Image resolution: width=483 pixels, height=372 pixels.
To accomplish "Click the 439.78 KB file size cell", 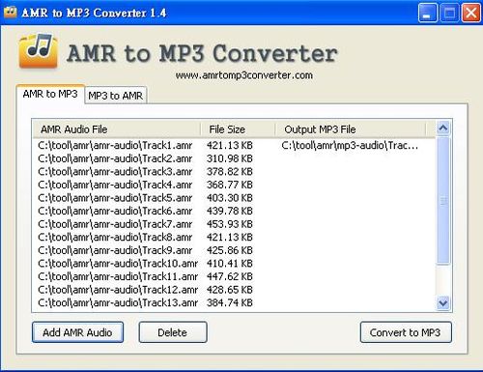I will tap(230, 211).
